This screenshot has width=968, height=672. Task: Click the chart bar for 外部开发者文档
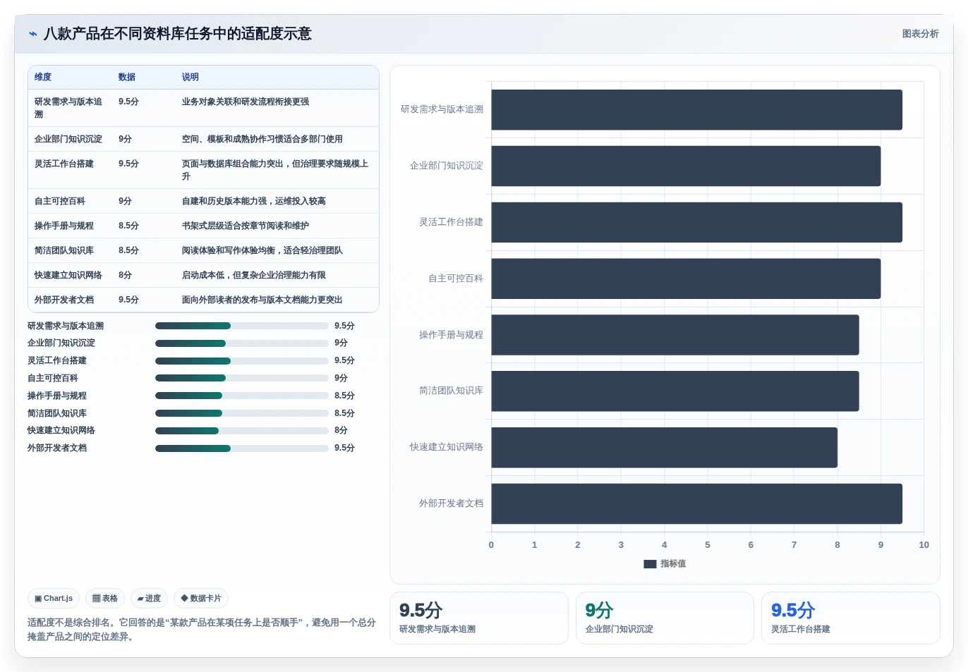(x=696, y=503)
